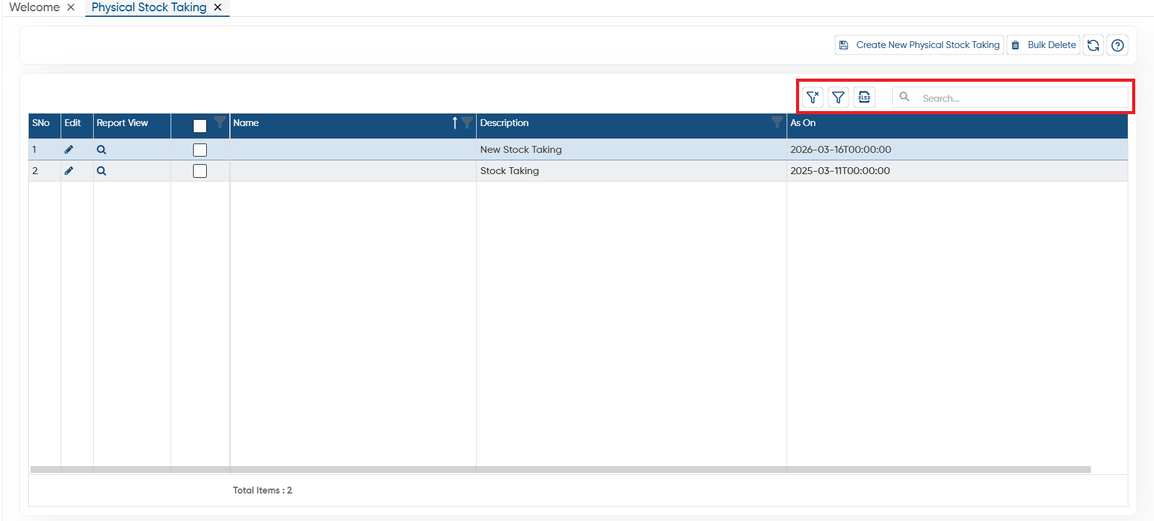This screenshot has height=521, width=1154.
Task: Export grid to XLSX file
Action: [864, 97]
